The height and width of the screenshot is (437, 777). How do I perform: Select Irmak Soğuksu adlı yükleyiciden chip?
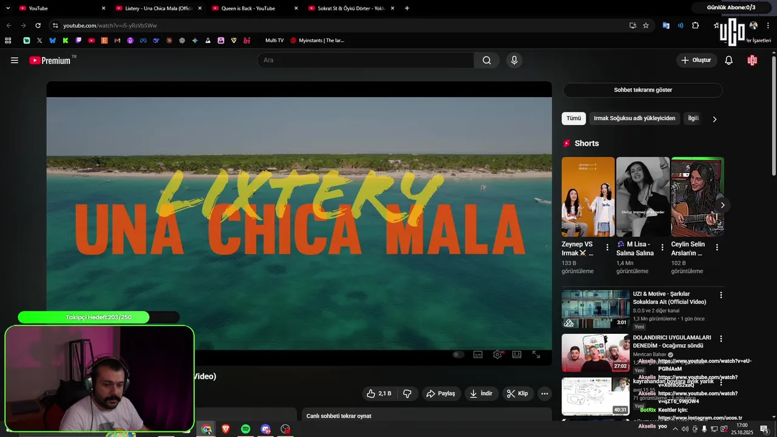coord(634,118)
